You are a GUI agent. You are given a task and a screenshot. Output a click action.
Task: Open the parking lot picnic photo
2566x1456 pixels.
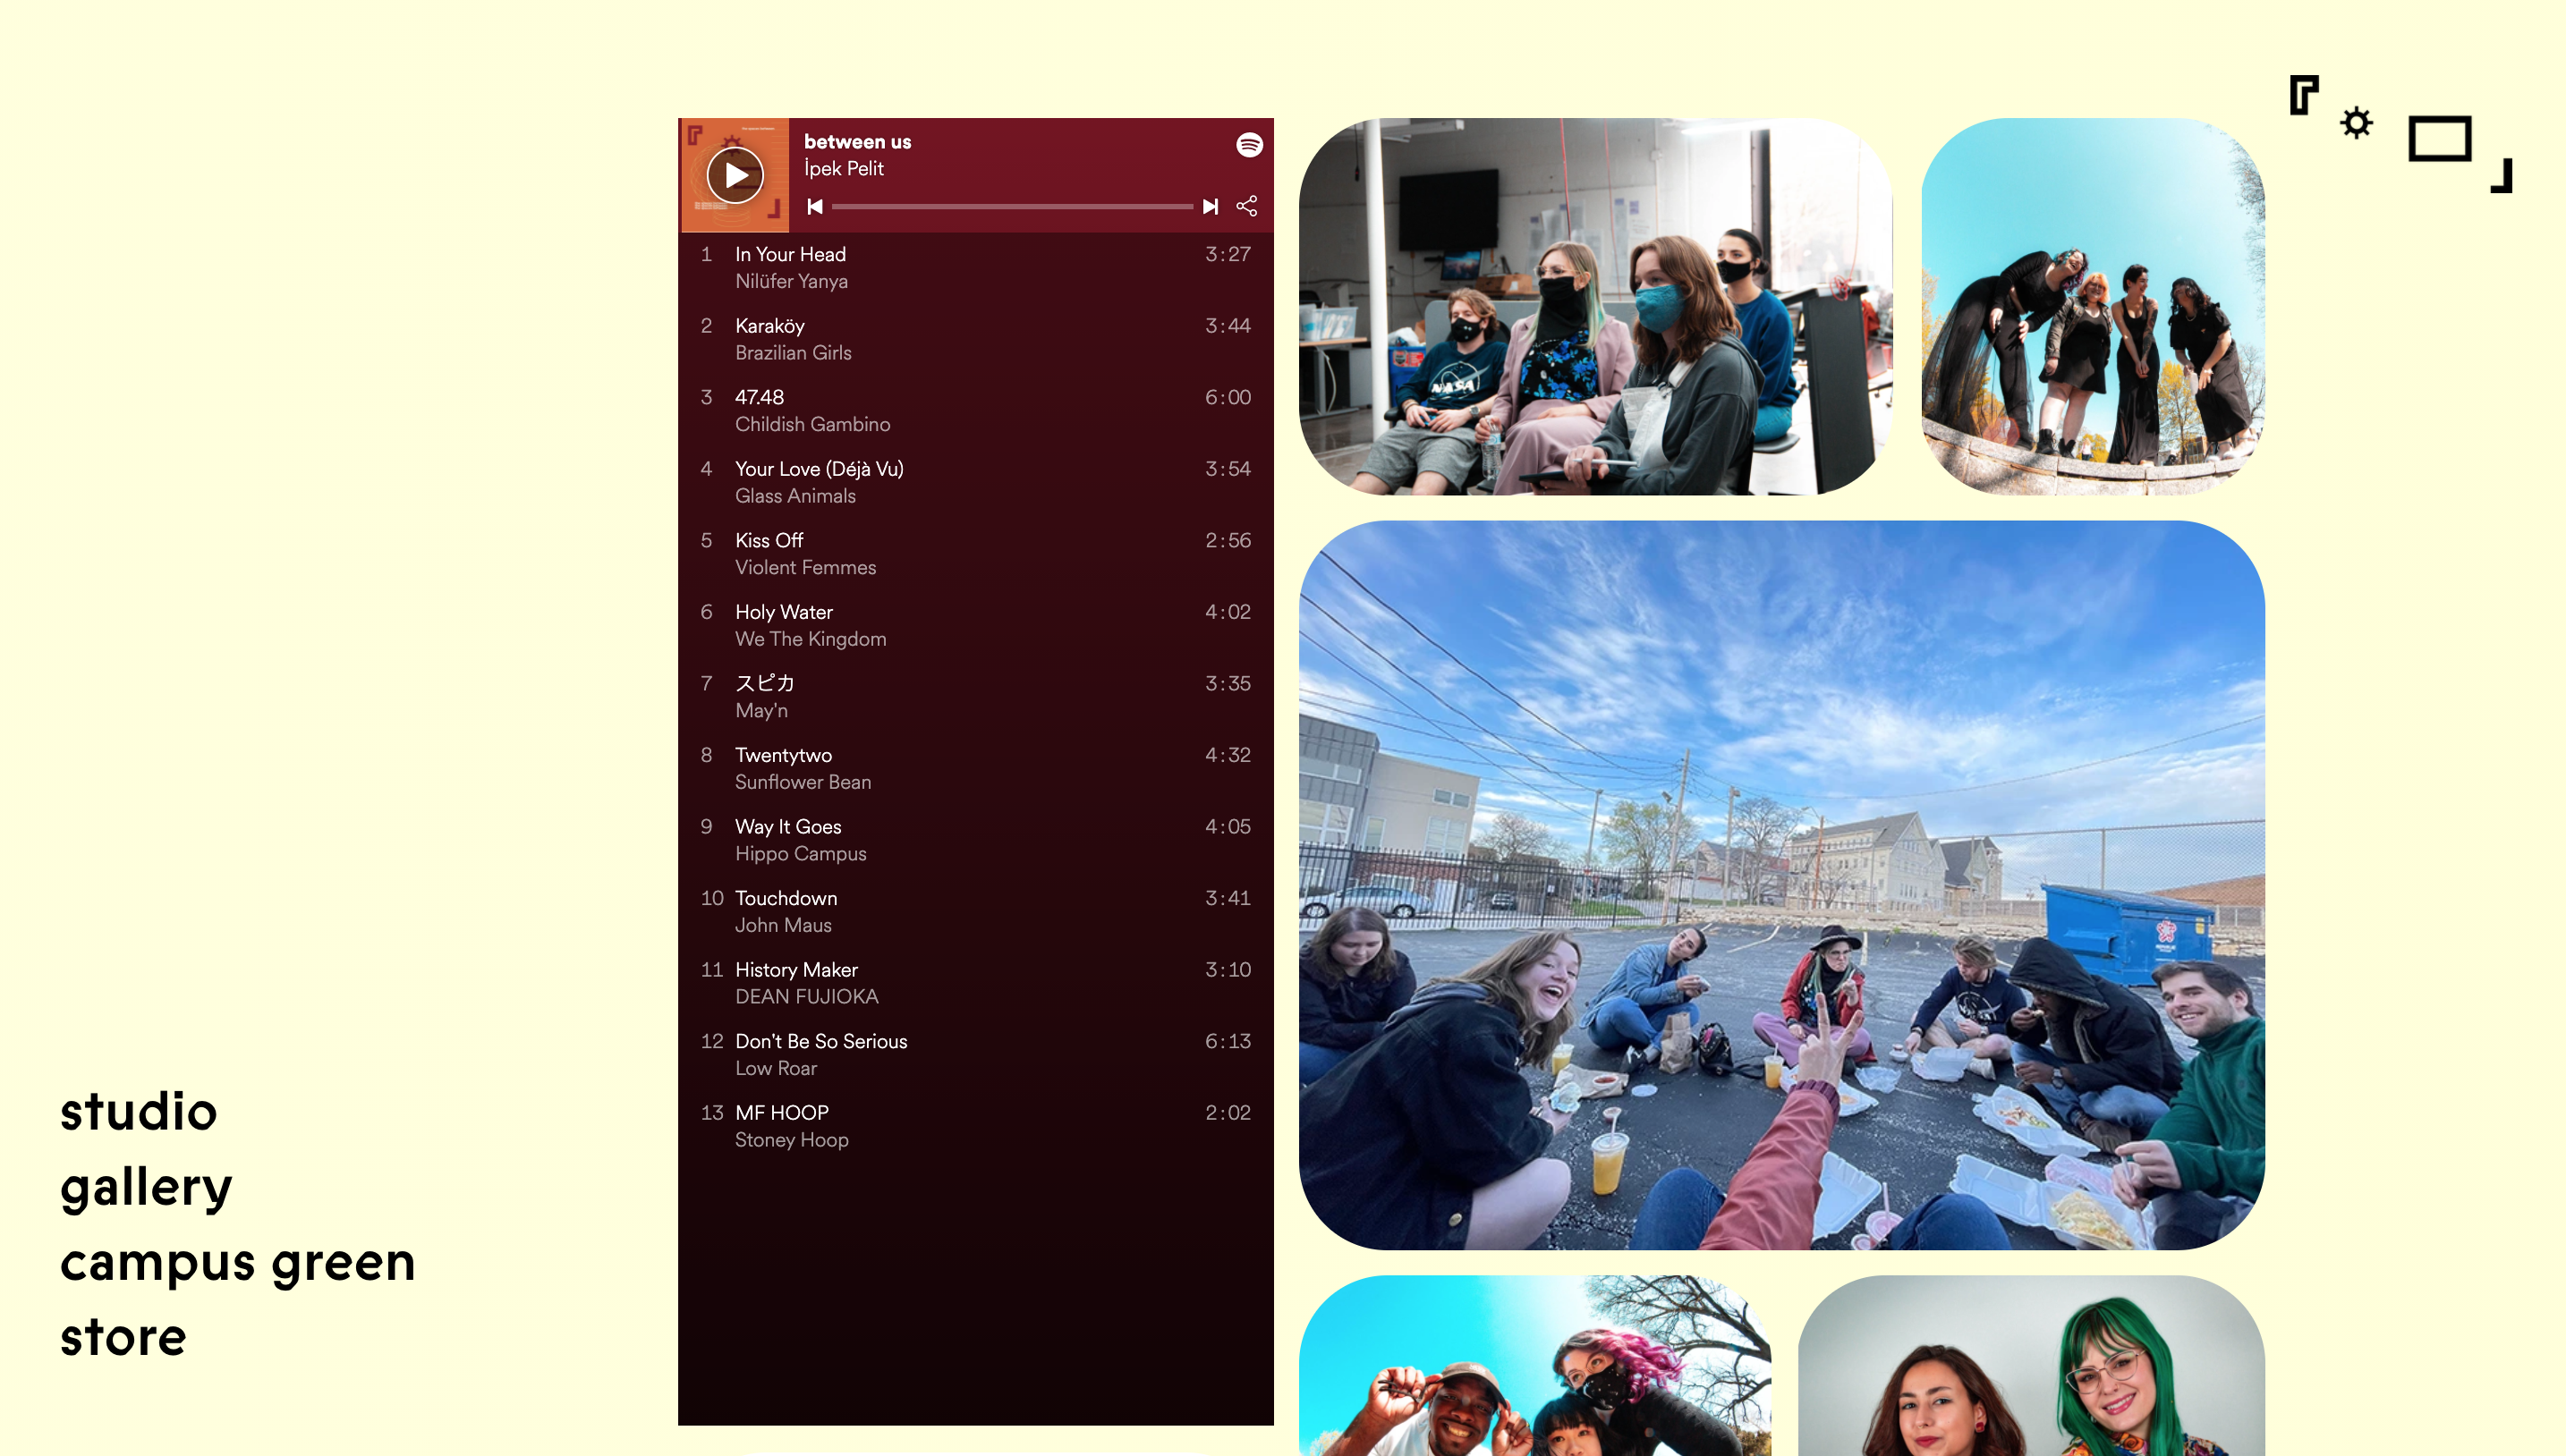click(1780, 885)
